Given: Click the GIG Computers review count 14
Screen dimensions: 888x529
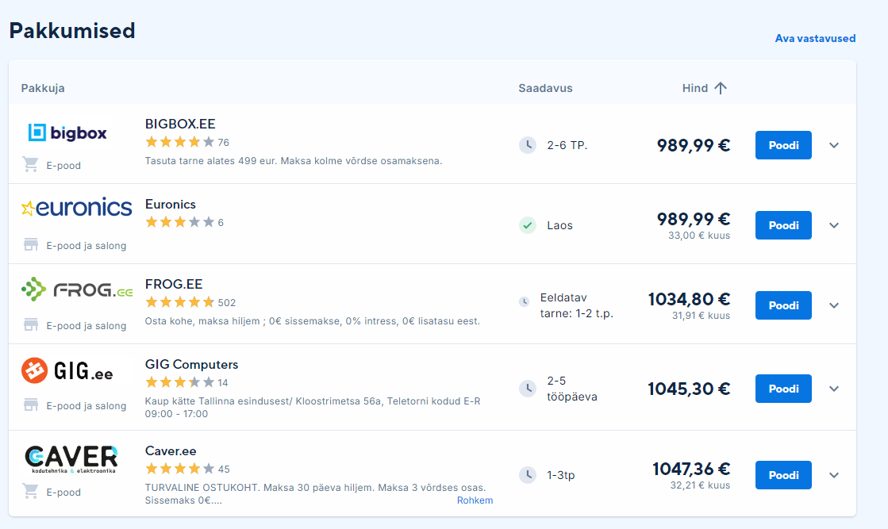Looking at the screenshot, I should tap(223, 383).
